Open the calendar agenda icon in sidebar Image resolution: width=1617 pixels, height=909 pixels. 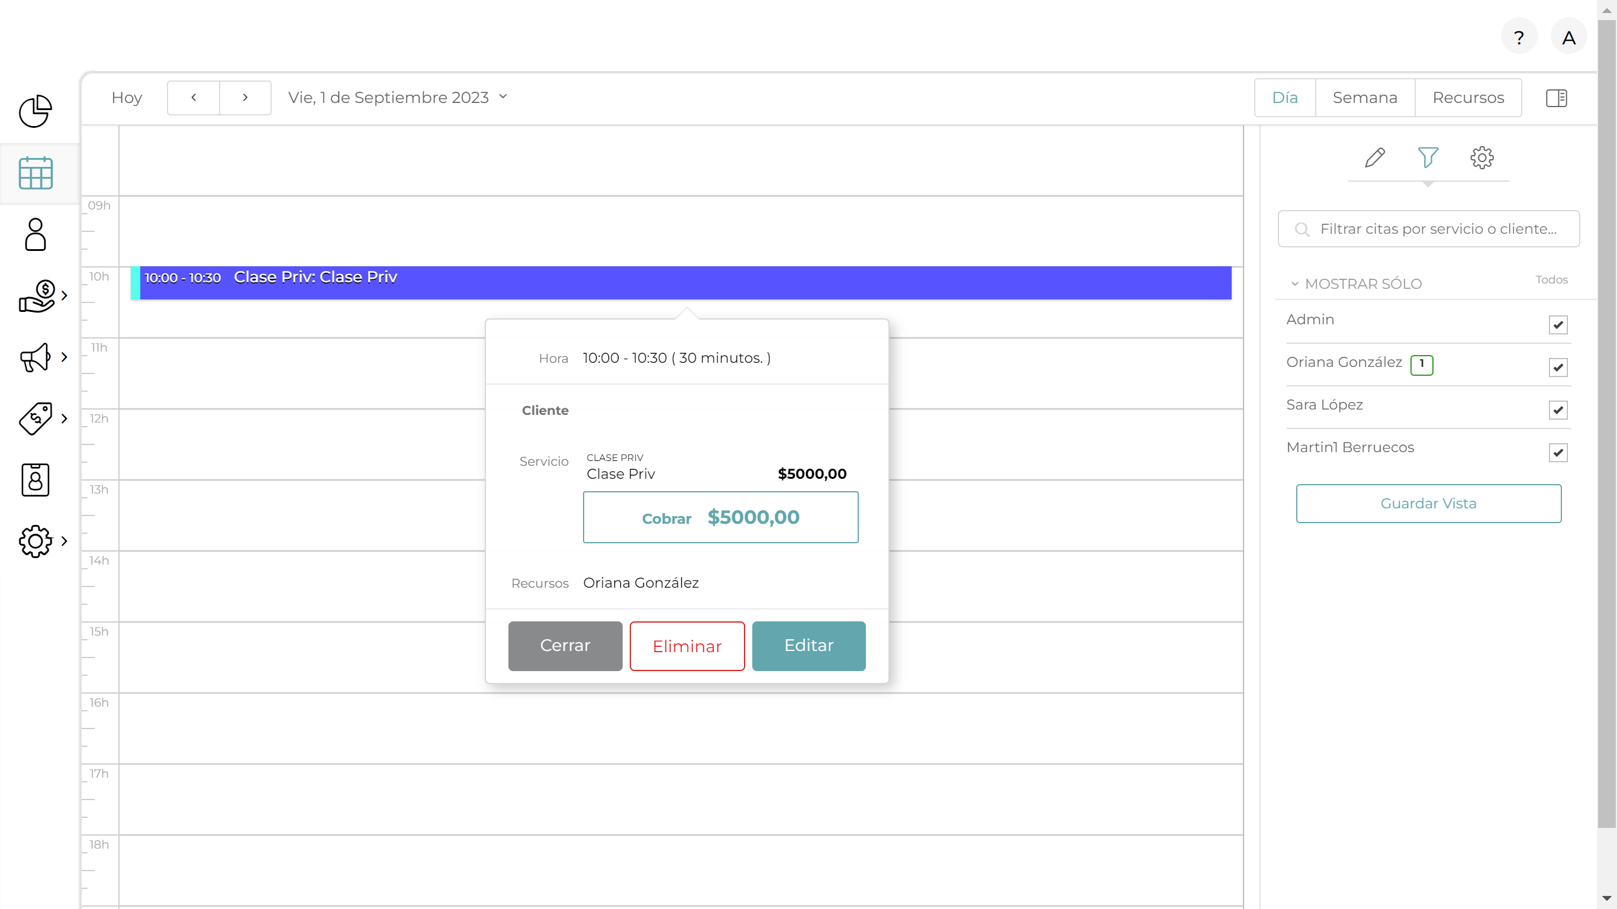[x=35, y=173]
